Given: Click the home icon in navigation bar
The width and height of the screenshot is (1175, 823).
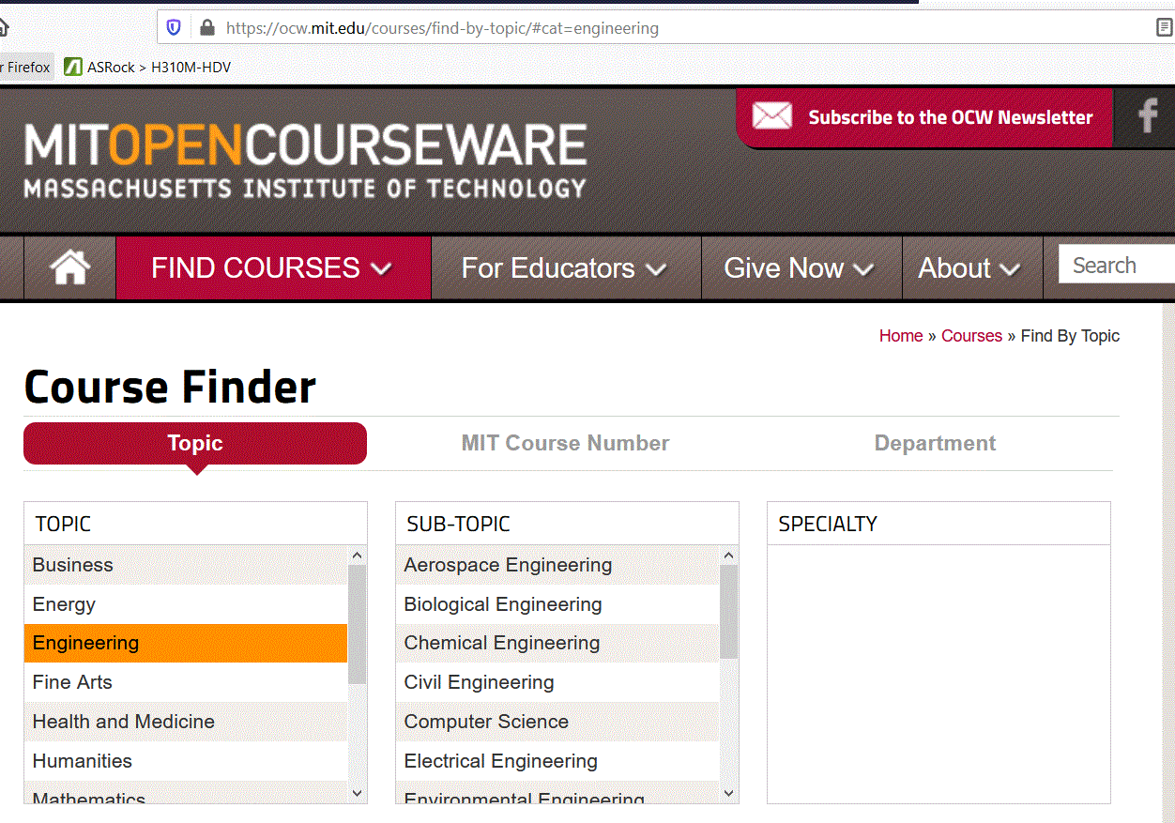Looking at the screenshot, I should (70, 268).
